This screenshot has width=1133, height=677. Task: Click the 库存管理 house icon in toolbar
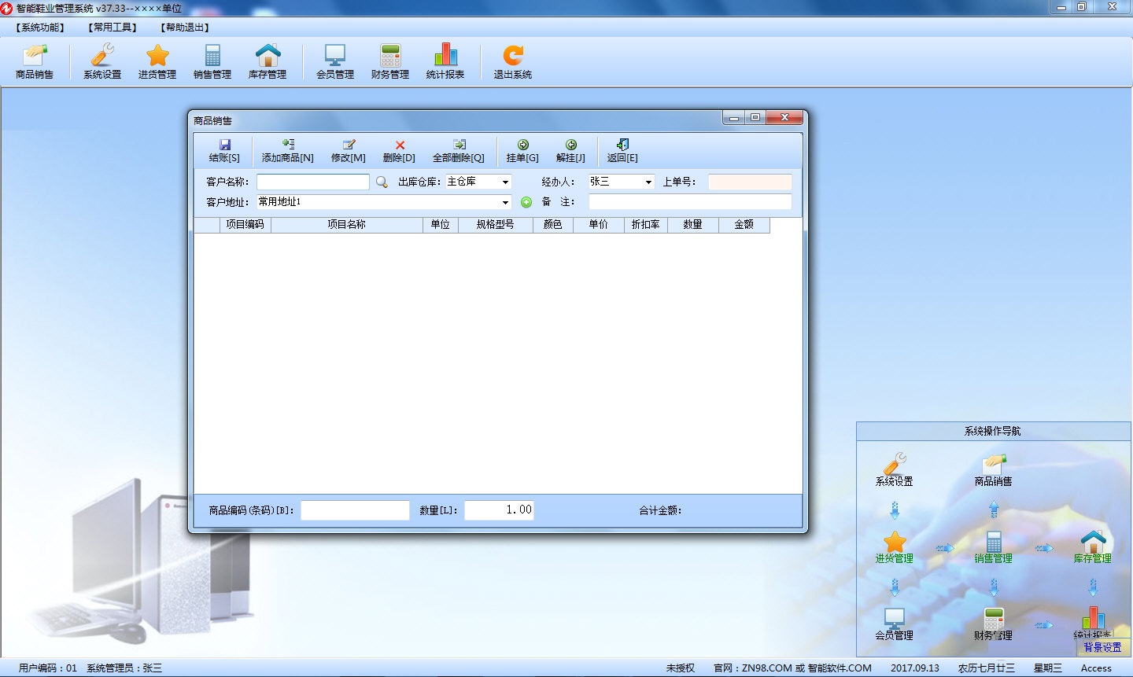(x=268, y=56)
